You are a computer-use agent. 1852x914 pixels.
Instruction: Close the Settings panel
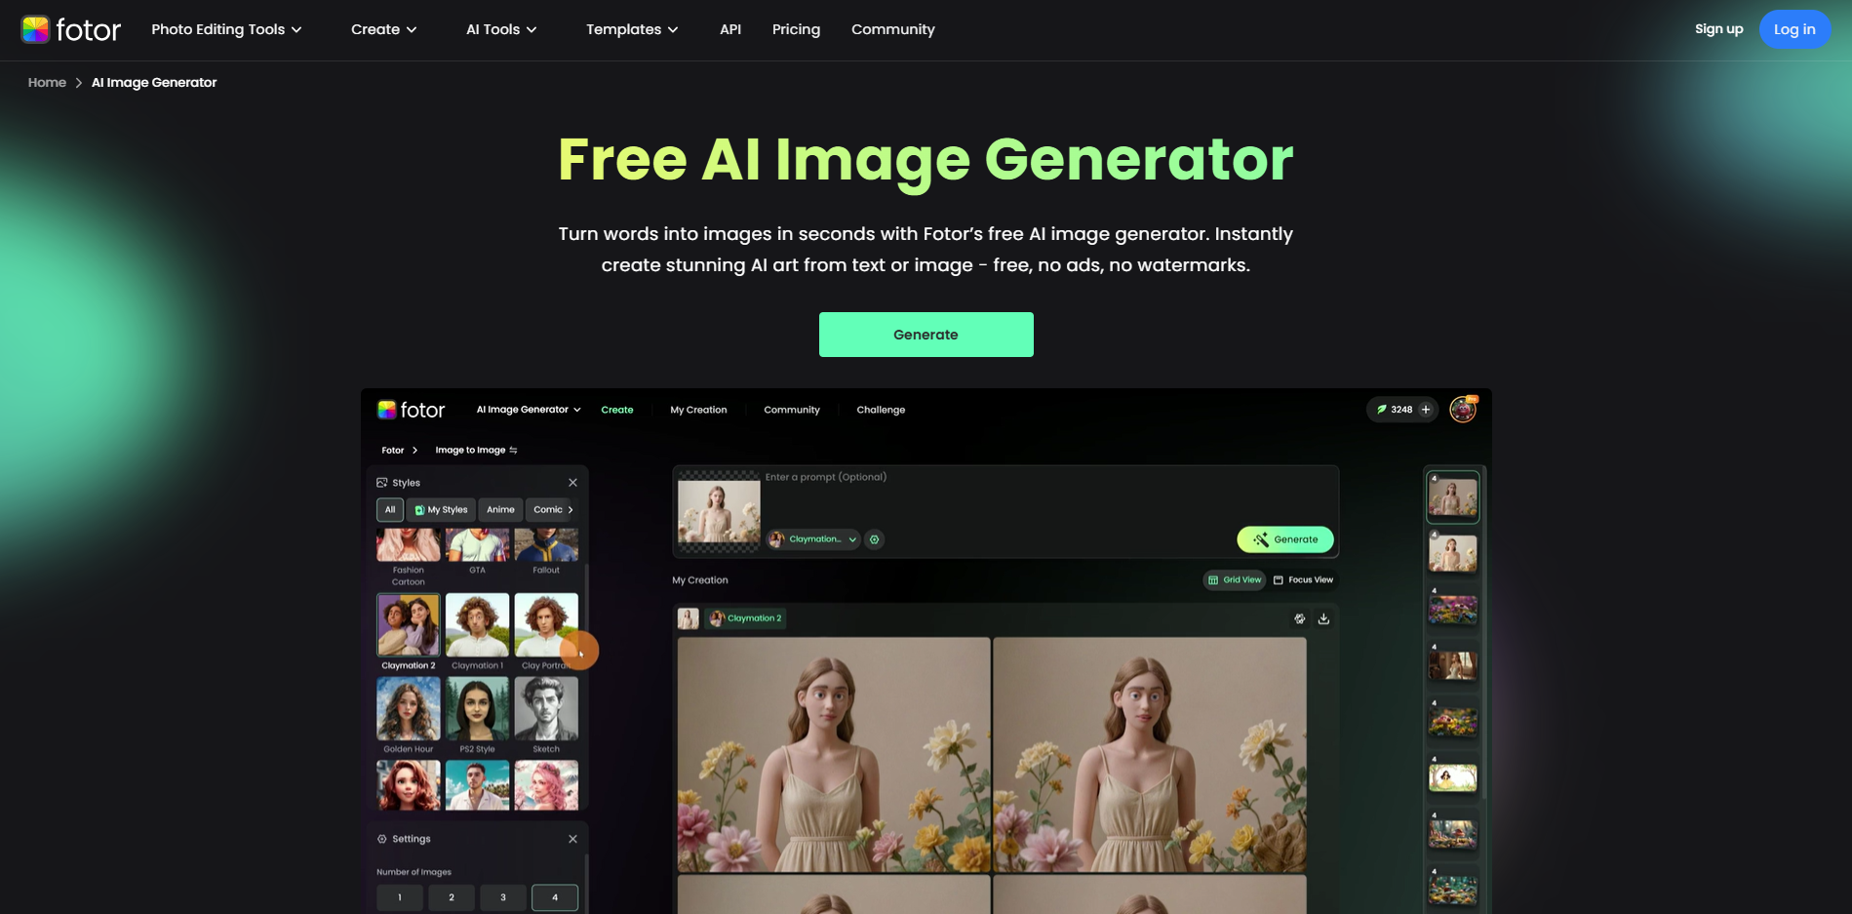point(572,839)
